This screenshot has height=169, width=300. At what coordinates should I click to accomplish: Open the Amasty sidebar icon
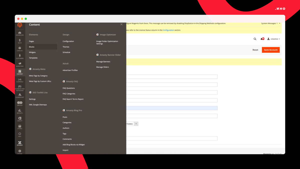click(x=20, y=118)
